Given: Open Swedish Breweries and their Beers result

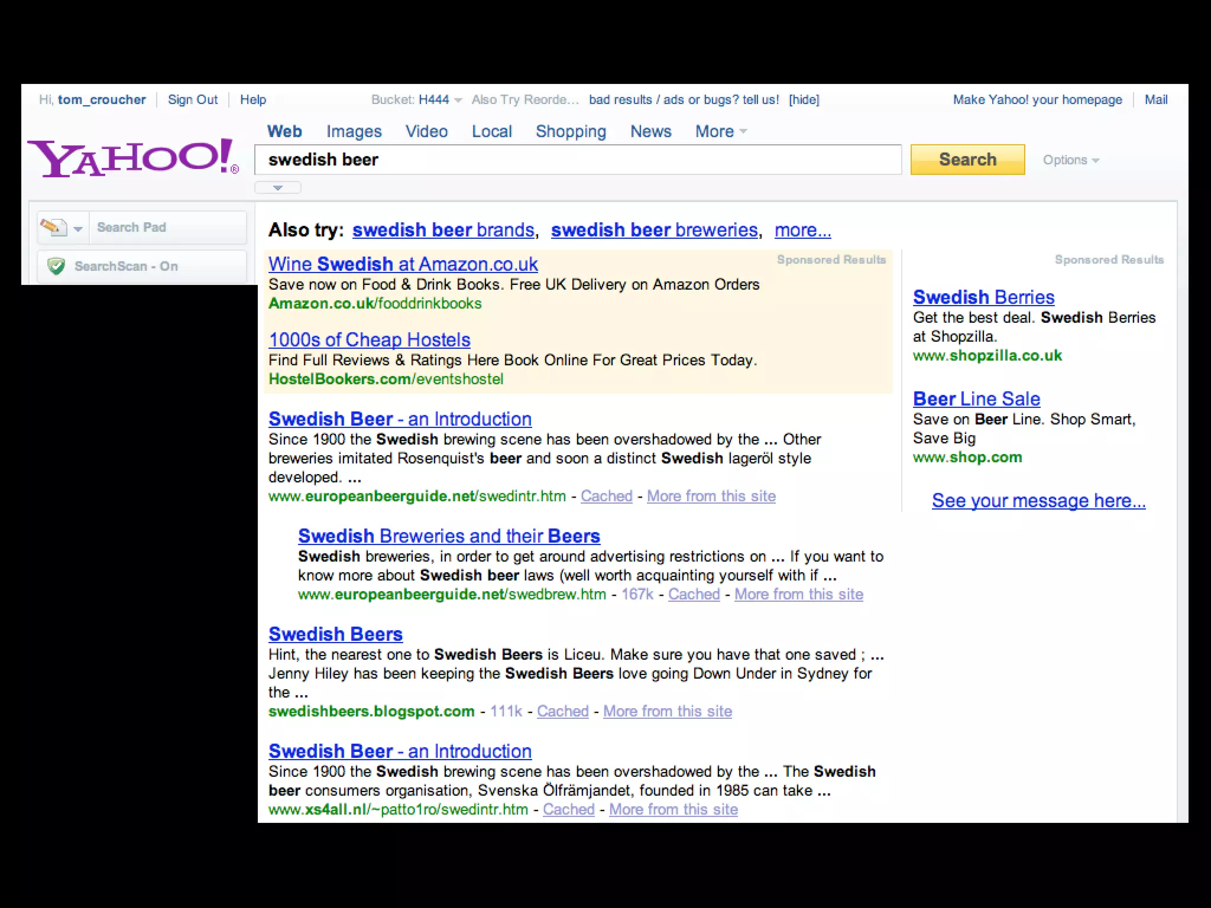Looking at the screenshot, I should [x=449, y=536].
